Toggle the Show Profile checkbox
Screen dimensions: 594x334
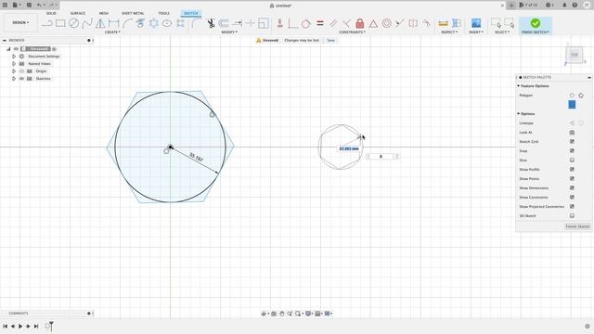coord(572,169)
